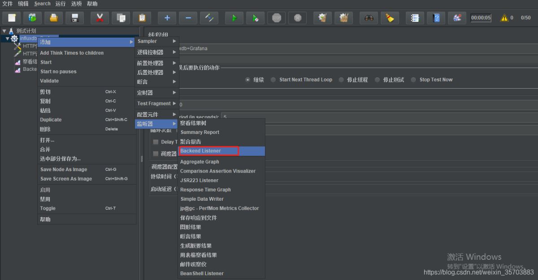The height and width of the screenshot is (280, 538).
Task: Click the New test plan toolbar icon
Action: (12, 18)
